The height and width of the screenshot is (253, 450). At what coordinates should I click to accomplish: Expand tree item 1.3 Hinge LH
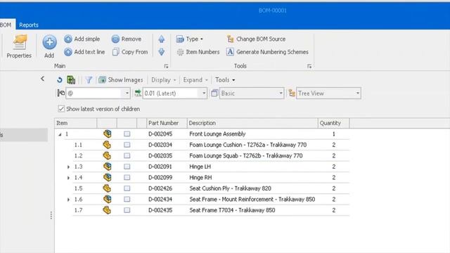(x=68, y=167)
